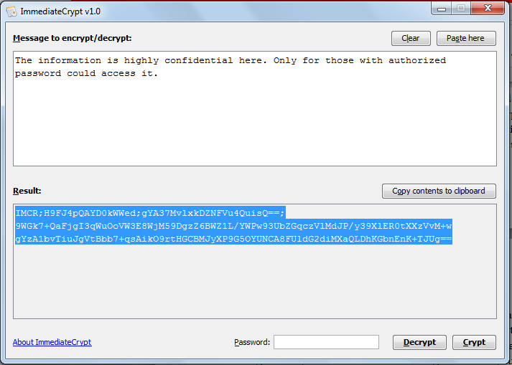Screen dimensions: 512x365
Task: Open the About ImmediateCrypt link
Action: point(52,342)
